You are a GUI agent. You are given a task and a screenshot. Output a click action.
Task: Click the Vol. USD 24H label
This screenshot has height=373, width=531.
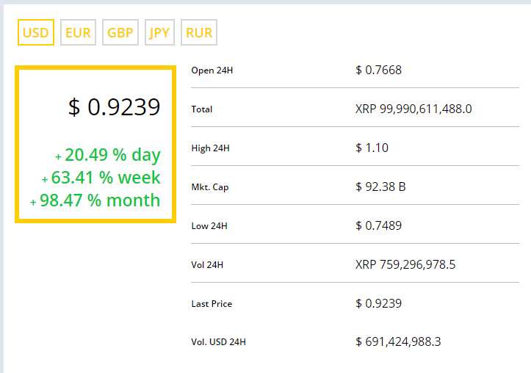tap(218, 342)
